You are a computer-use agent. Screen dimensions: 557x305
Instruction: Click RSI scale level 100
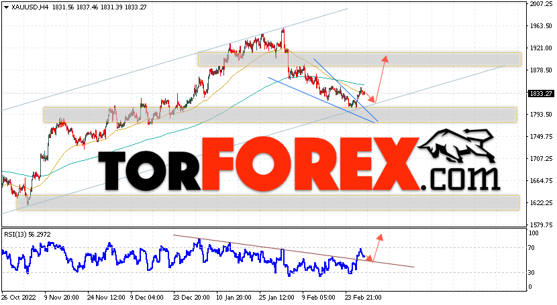coord(534,233)
